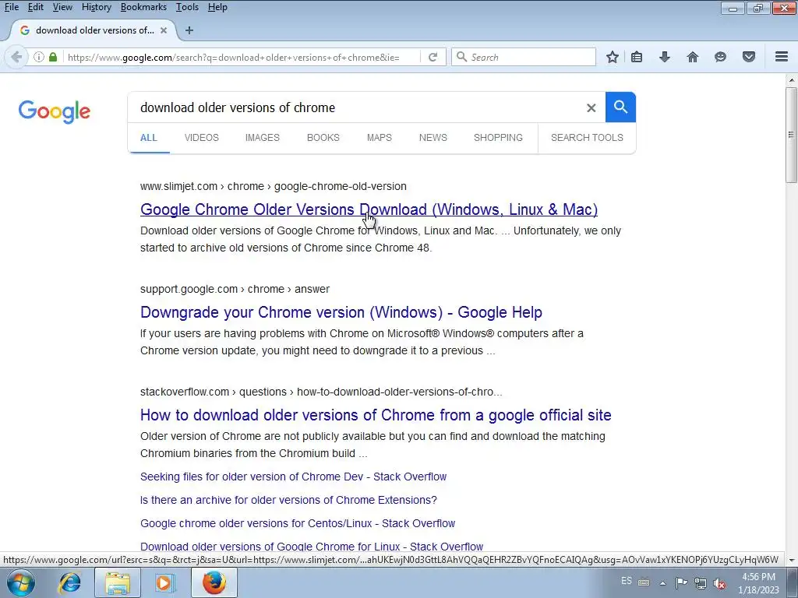The image size is (798, 598).
Task: Launch Internet Explorer from taskbar
Action: pyautogui.click(x=69, y=582)
